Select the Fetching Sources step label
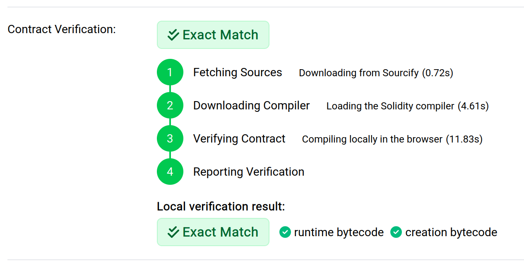524x266 pixels. coord(237,73)
